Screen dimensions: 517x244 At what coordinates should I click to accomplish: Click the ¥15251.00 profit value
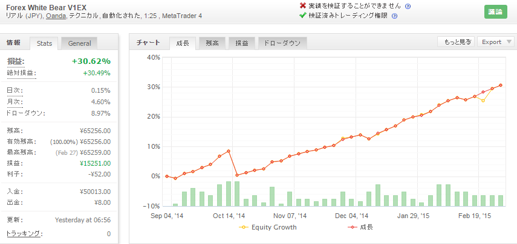[95, 163]
